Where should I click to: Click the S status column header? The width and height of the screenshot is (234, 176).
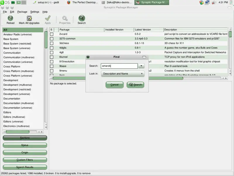coord(51,30)
